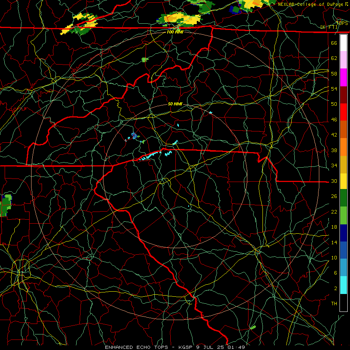Click the "18" scale label
This screenshot has width=350, height=350.
tap(334, 227)
